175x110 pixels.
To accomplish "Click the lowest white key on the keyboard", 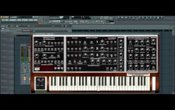I will (50, 83).
